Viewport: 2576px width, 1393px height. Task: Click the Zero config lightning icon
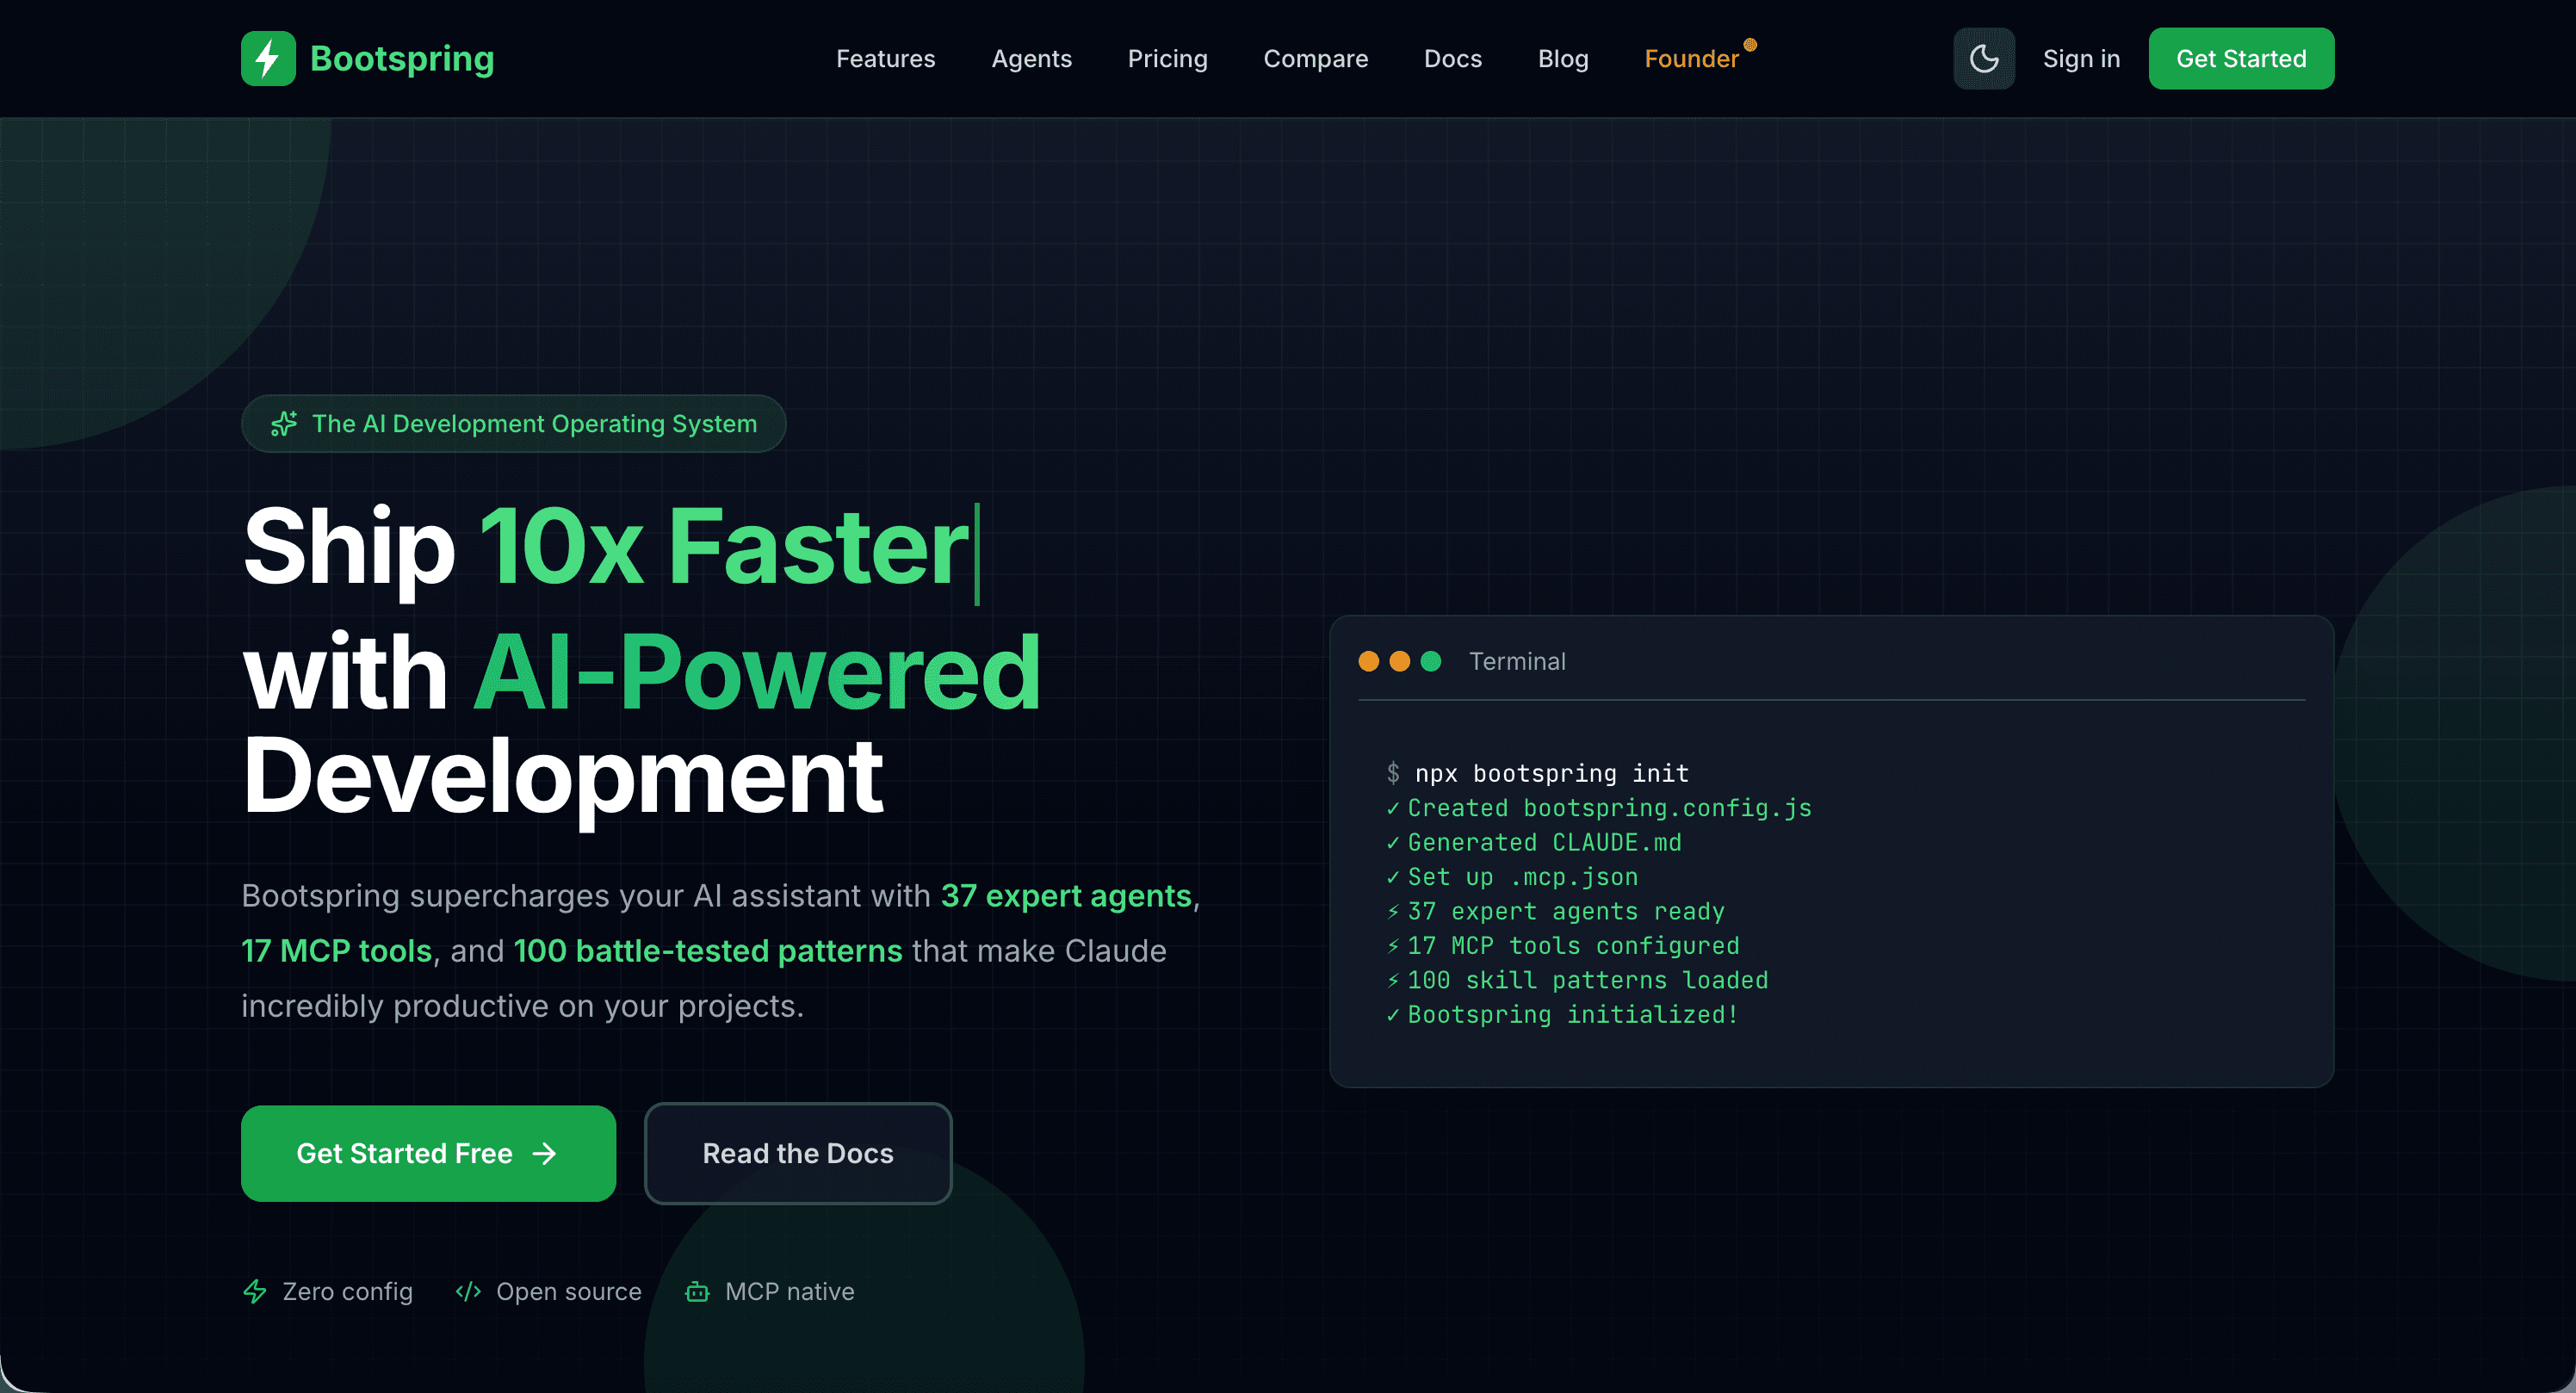(x=255, y=1291)
